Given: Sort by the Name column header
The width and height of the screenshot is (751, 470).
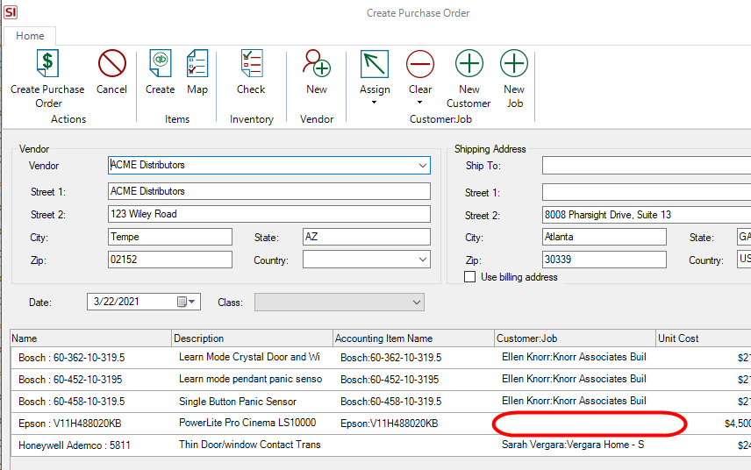Looking at the screenshot, I should click(90, 338).
